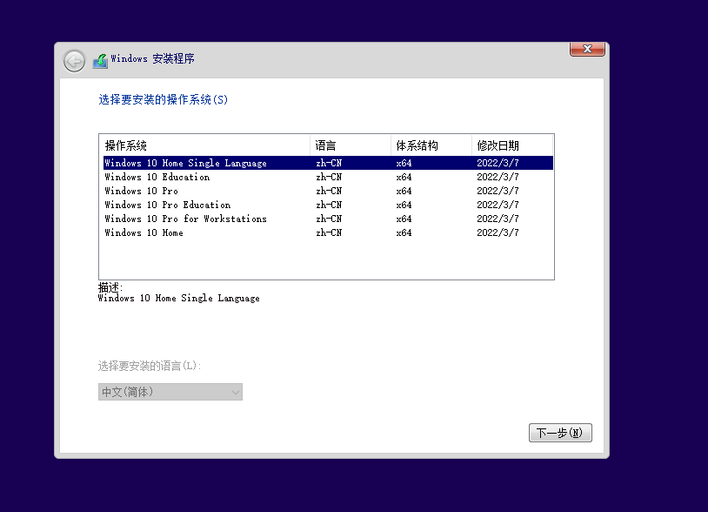708x512 pixels.
Task: Click the description text below the list
Action: tap(177, 298)
